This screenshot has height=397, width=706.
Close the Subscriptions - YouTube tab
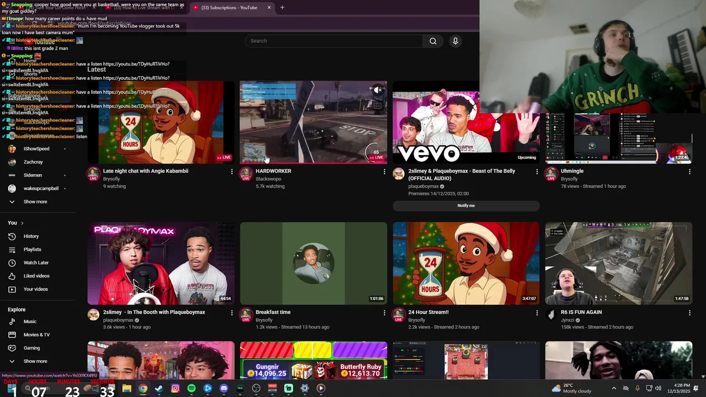269,8
